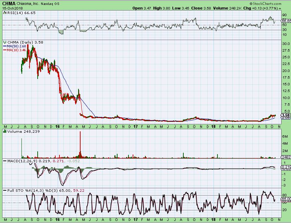Image resolution: width=291 pixels, height=223 pixels.
Task: Click the 12.5 label on price axis
Action: click(x=286, y=91)
